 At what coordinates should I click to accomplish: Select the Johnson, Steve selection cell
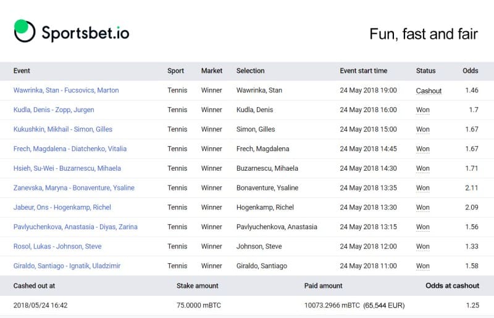259,247
